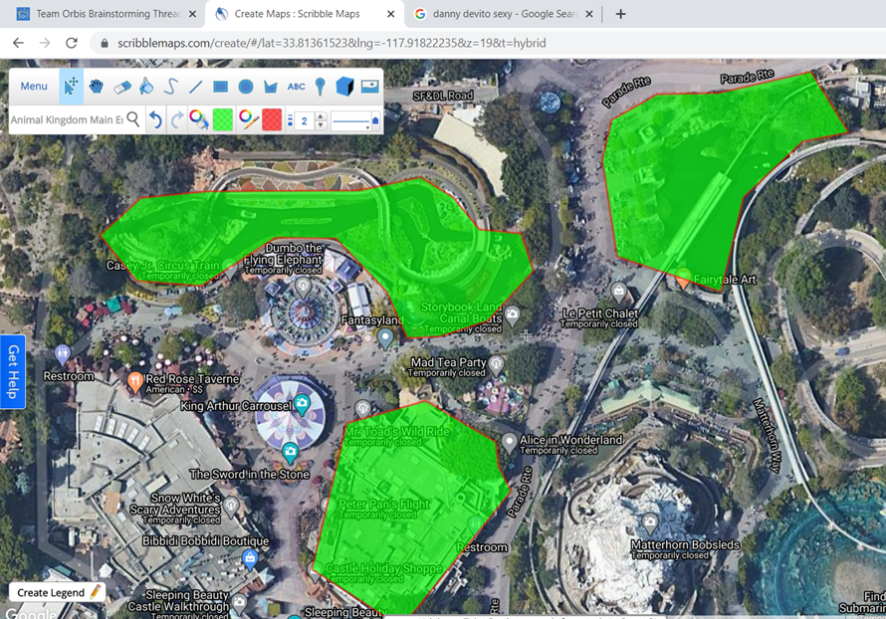Click the Get Help side button
This screenshot has width=886, height=619.
coord(13,371)
